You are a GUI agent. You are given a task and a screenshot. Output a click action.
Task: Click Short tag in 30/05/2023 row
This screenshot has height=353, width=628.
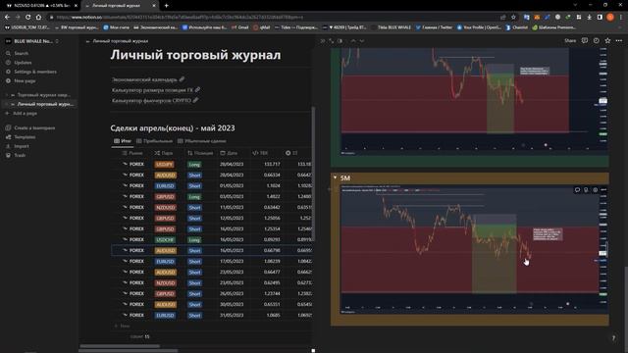click(194, 305)
